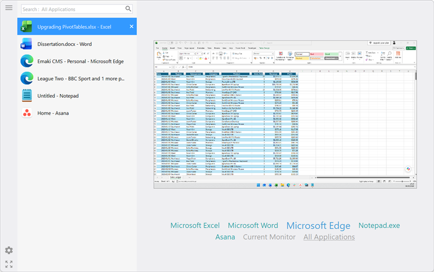Filter by Microsoft Word
434x272 pixels.
coord(253,226)
